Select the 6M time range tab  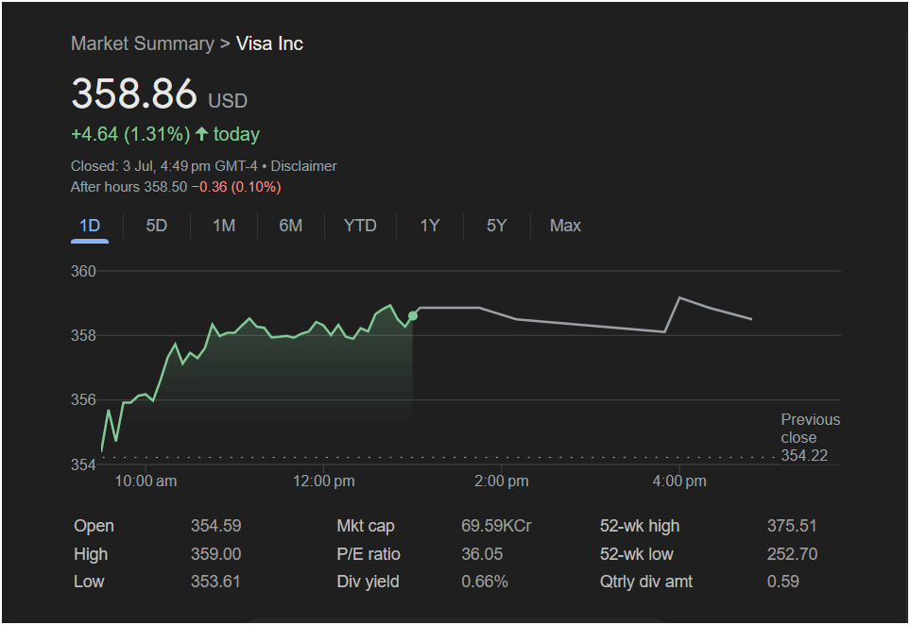coord(291,226)
